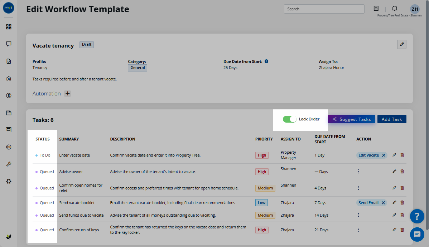
Task: Remove the Send Email action chip
Action: (x=383, y=203)
